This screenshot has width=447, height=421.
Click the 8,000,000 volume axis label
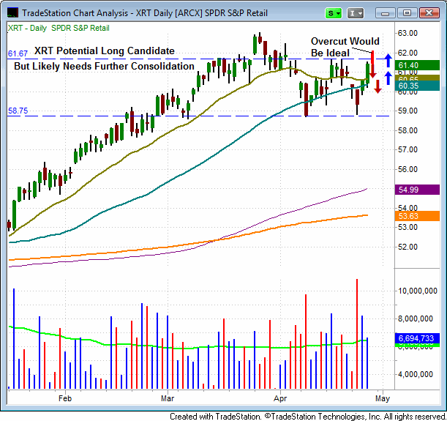pyautogui.click(x=416, y=318)
